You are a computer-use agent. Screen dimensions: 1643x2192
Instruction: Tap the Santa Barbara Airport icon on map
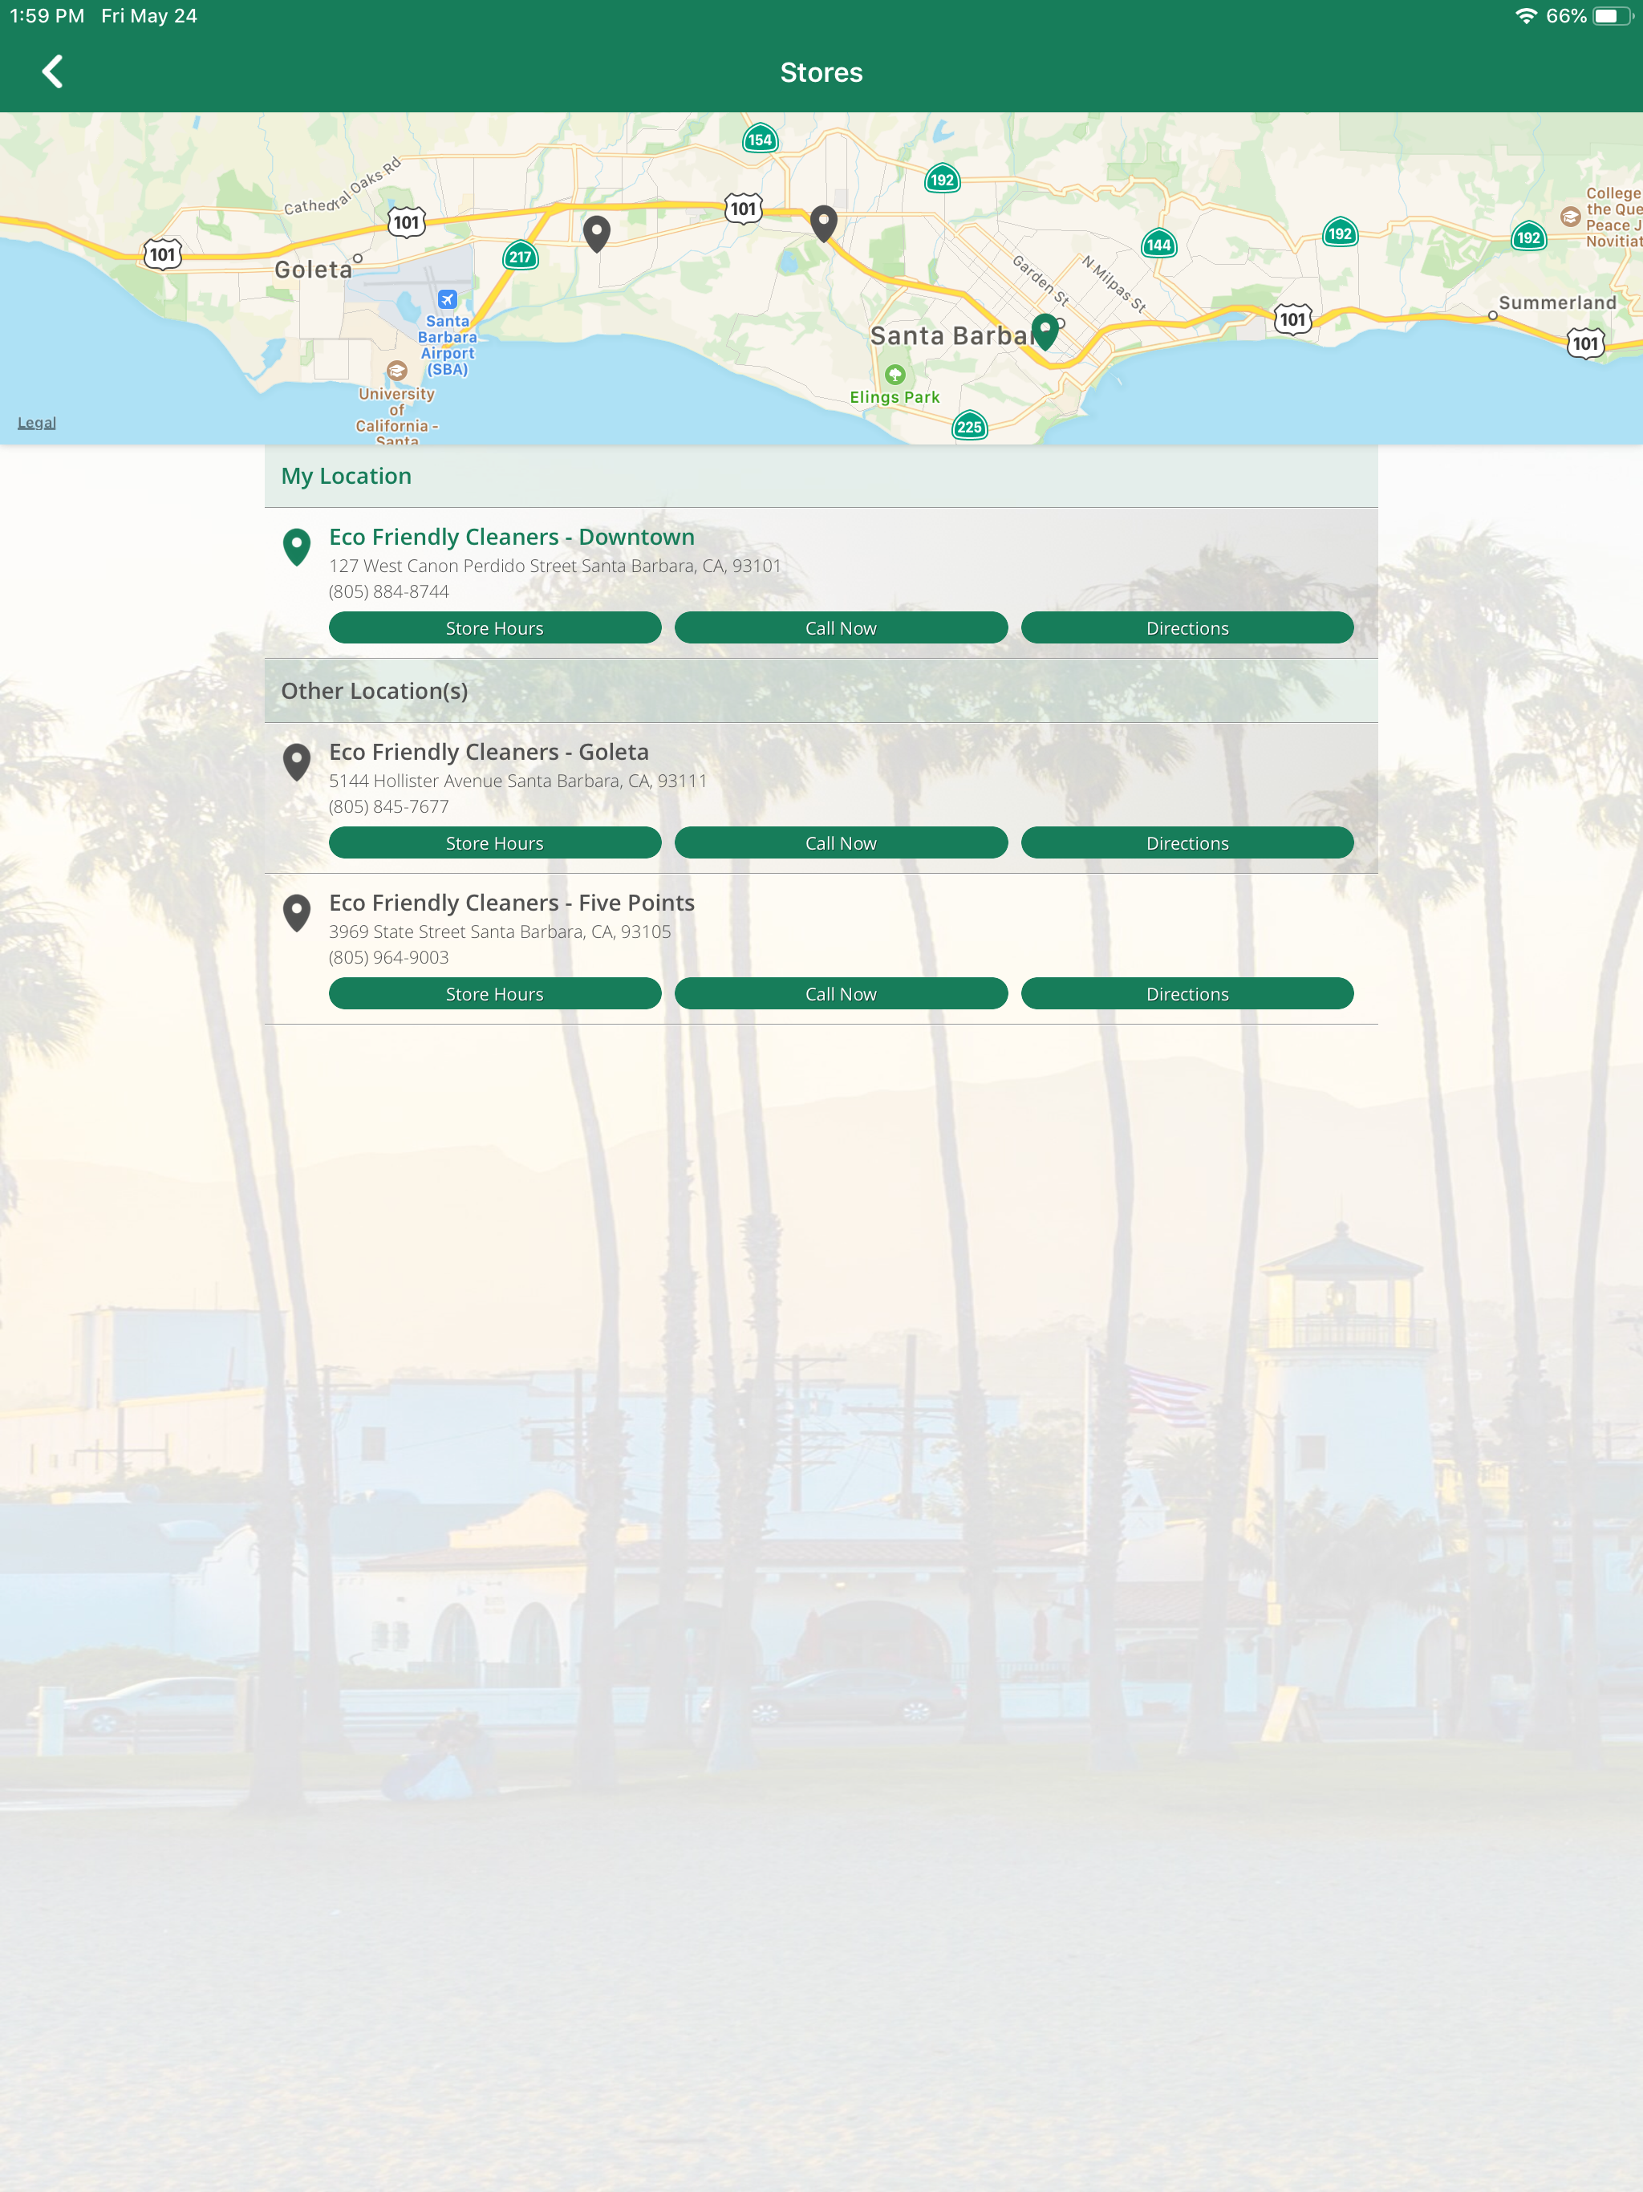click(x=447, y=299)
